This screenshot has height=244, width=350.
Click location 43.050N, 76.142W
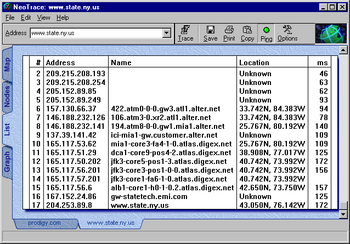272,205
